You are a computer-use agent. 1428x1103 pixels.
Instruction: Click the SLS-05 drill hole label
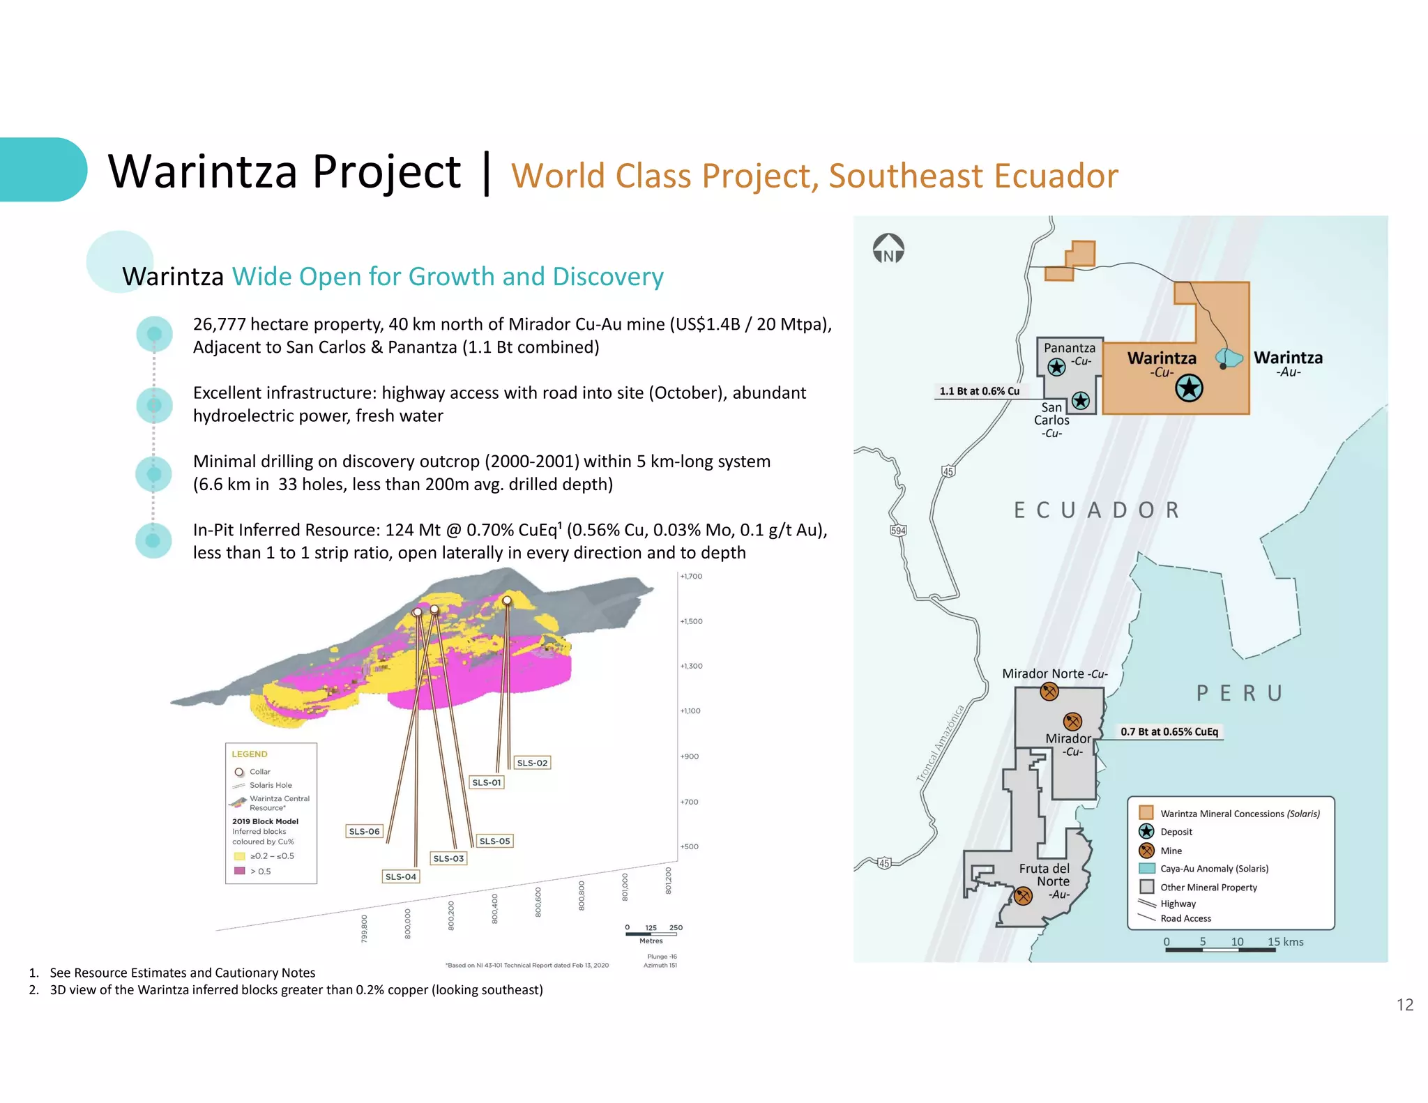coord(495,841)
